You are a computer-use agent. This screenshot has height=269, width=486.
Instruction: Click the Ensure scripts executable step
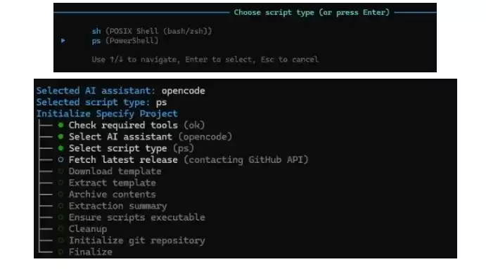pos(136,217)
